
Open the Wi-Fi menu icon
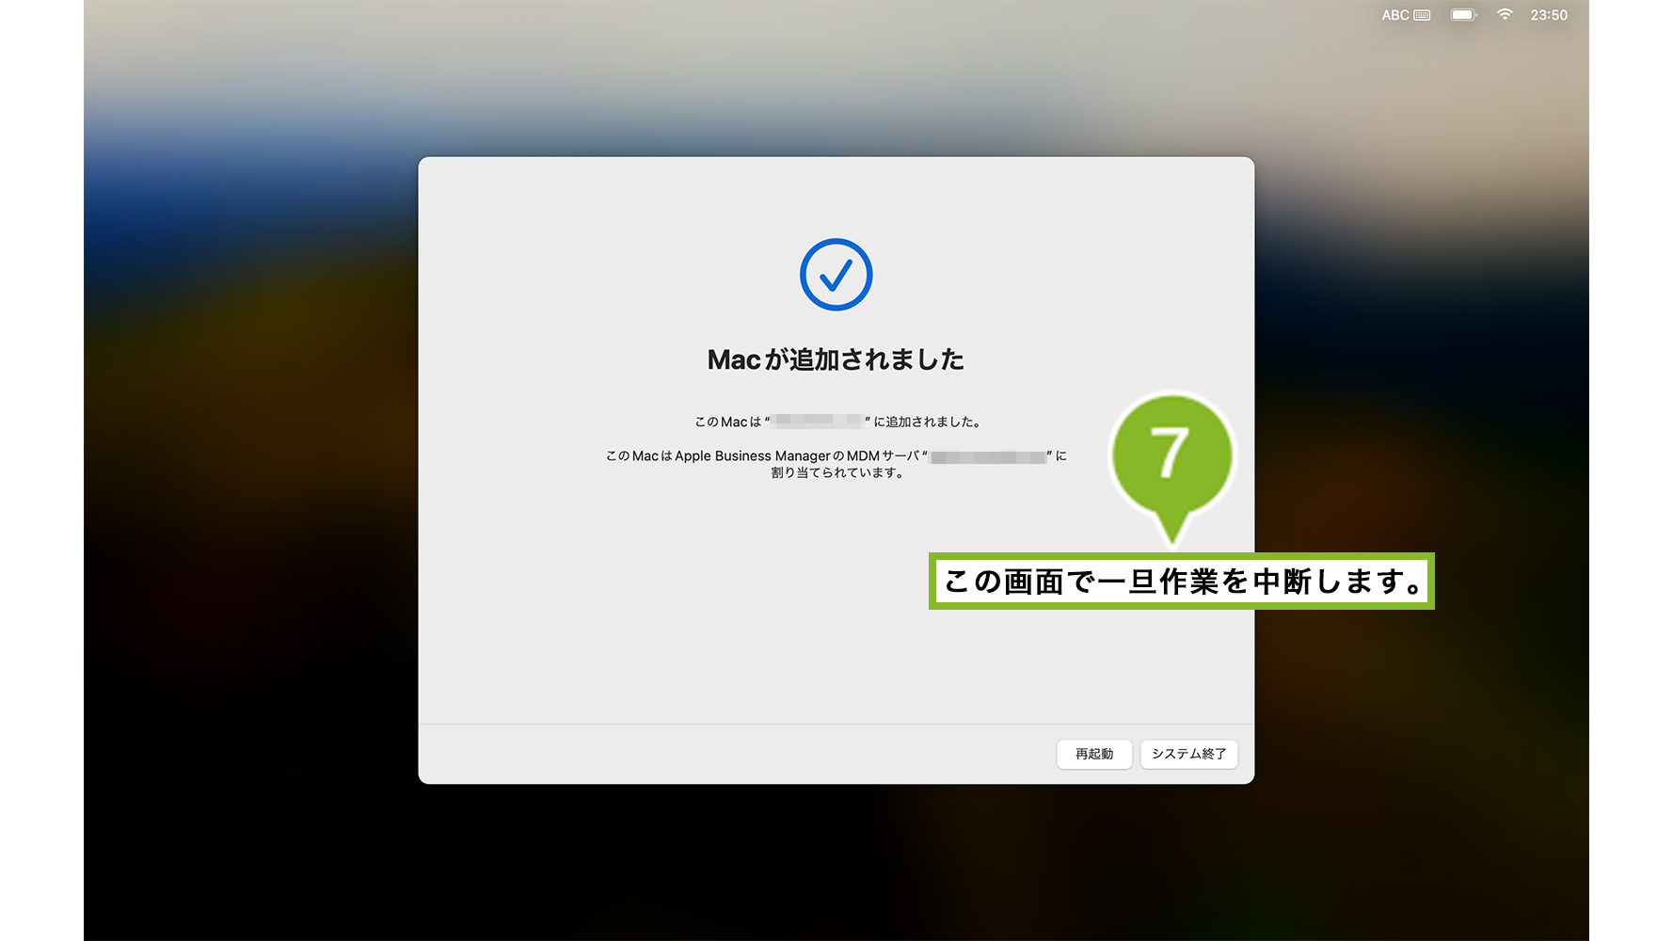pos(1505,14)
